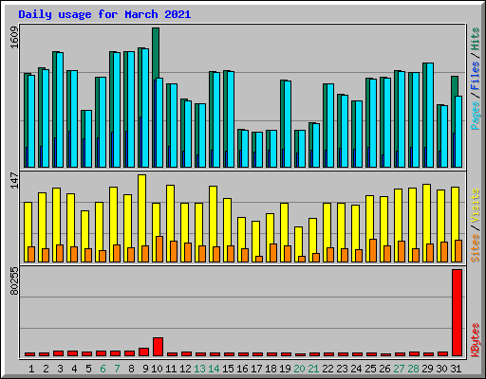Image resolution: width=486 pixels, height=379 pixels.
Task: Click the 147 axis value label
Action: pos(14,180)
